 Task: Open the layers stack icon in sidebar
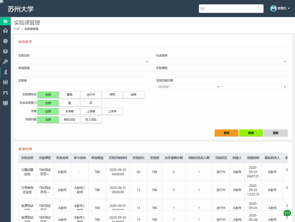pyautogui.click(x=5, y=51)
